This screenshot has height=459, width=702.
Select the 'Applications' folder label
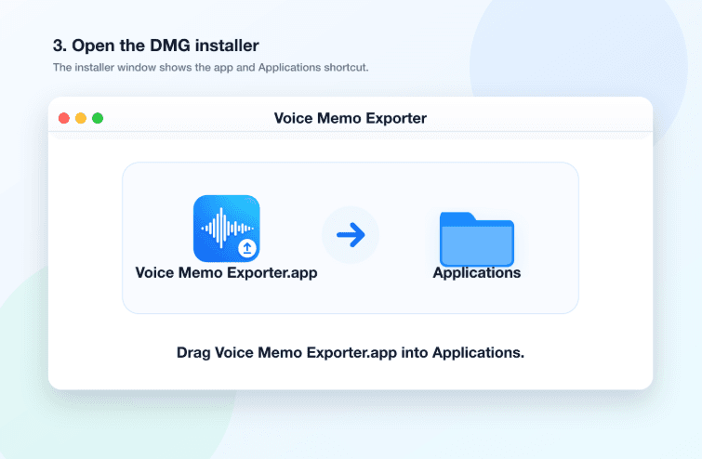point(477,273)
